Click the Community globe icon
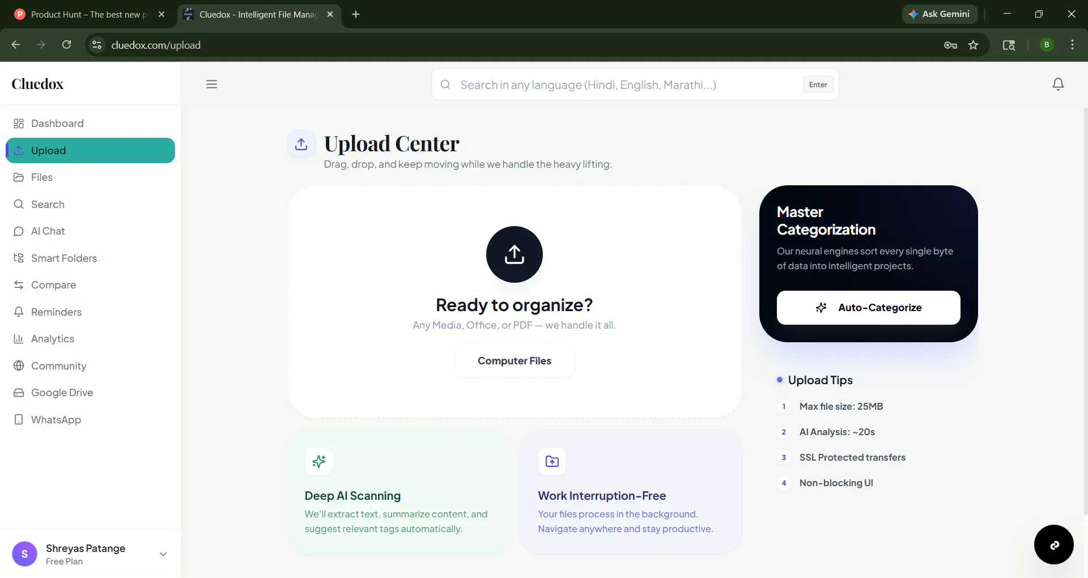 tap(19, 365)
